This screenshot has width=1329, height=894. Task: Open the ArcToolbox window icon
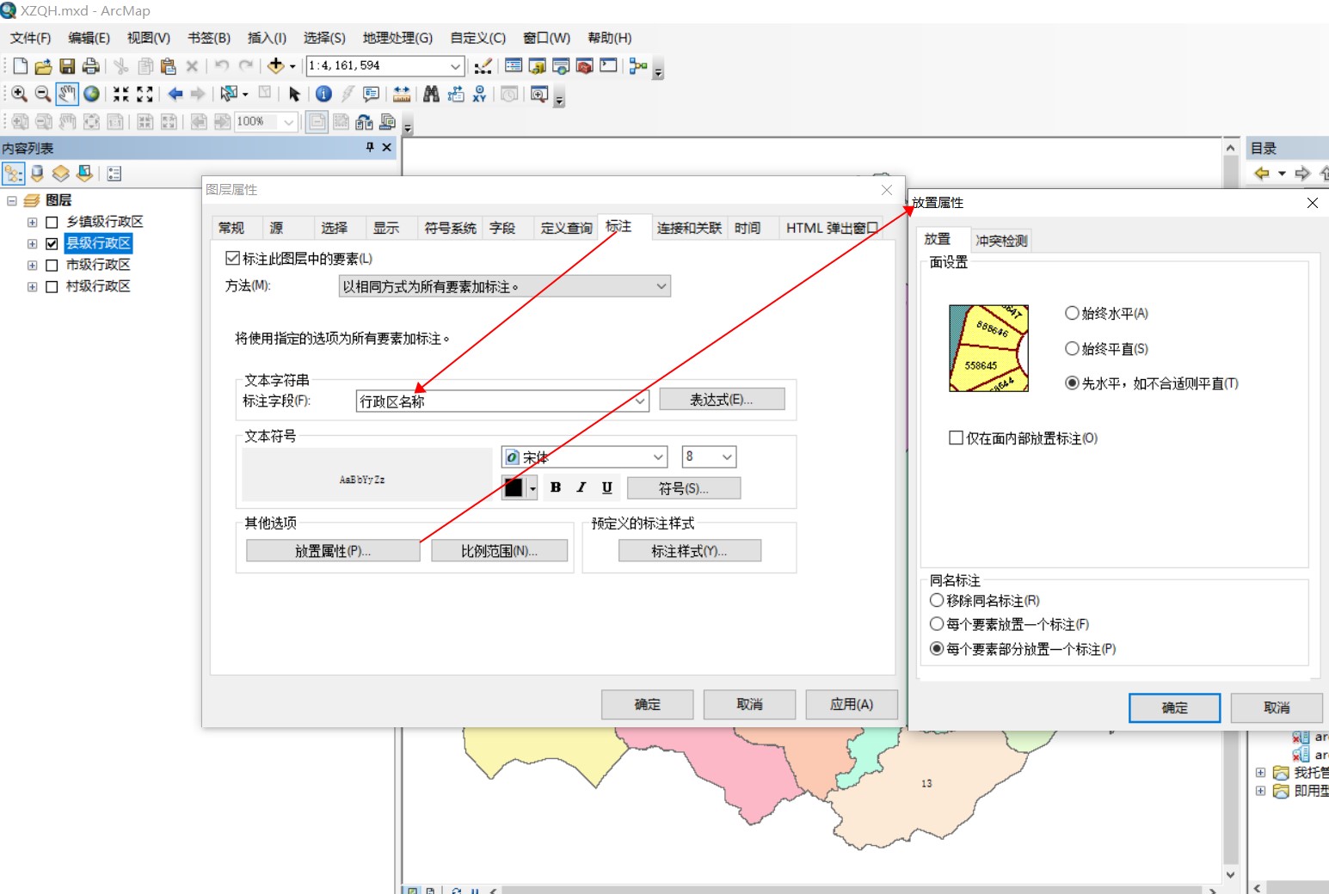584,65
